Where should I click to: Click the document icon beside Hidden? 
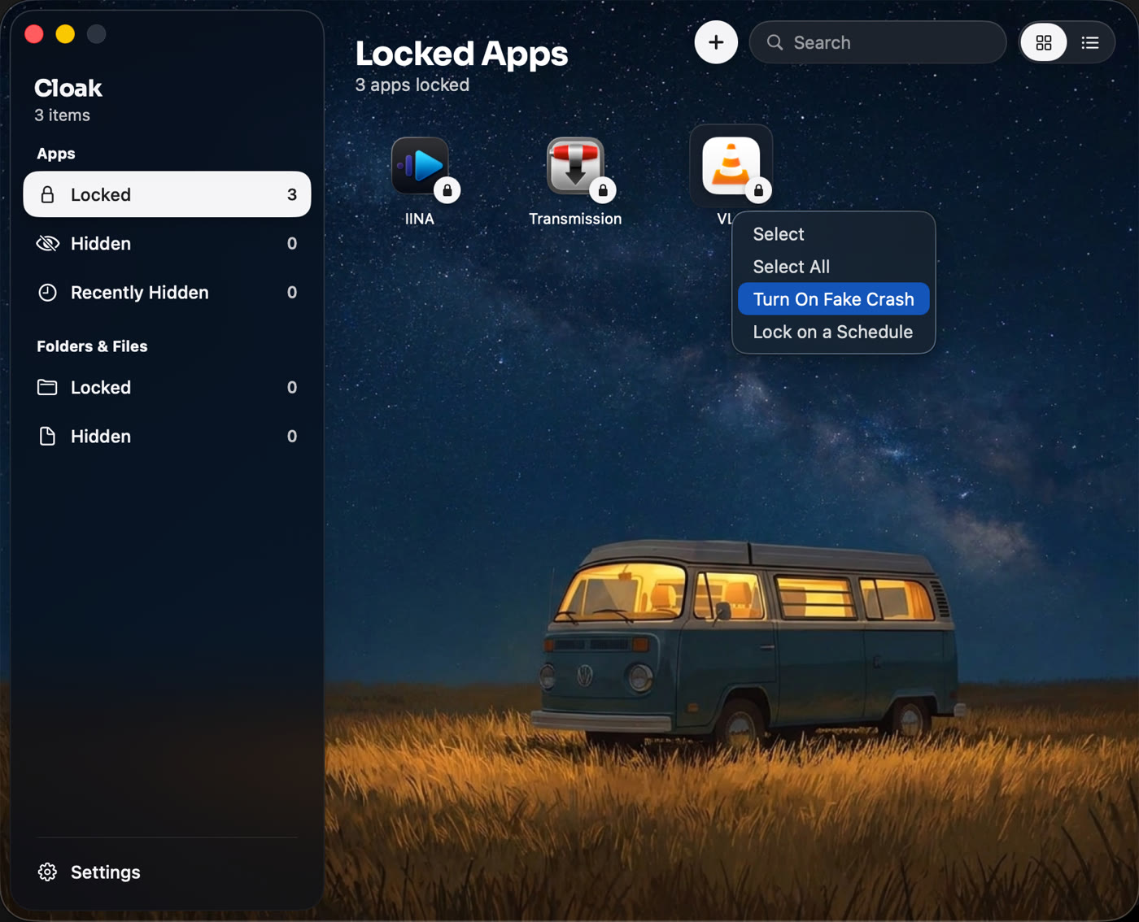47,436
